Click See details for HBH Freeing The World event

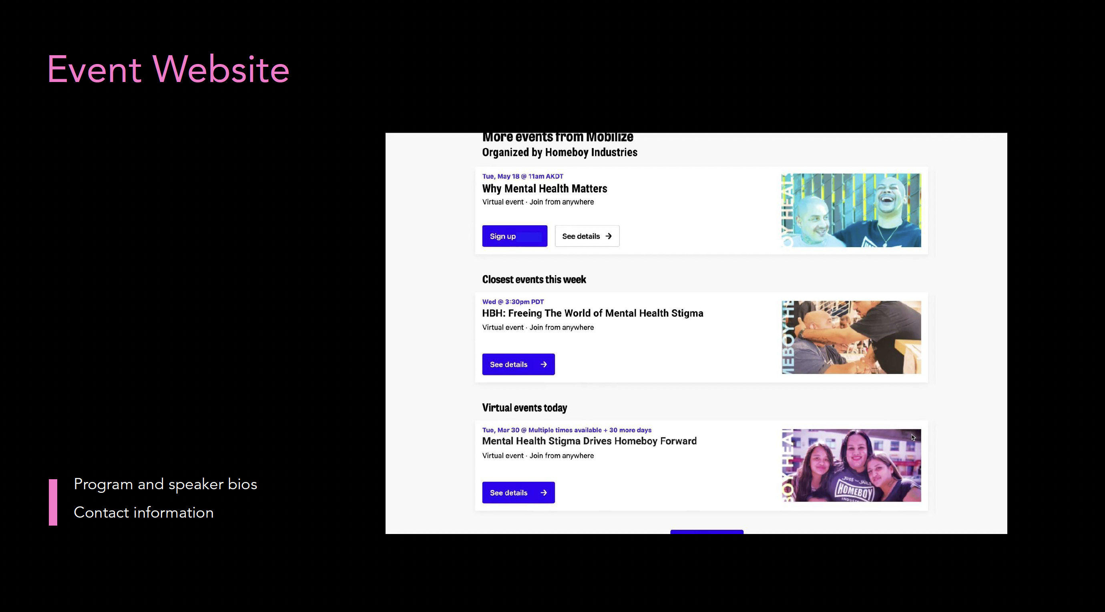518,364
